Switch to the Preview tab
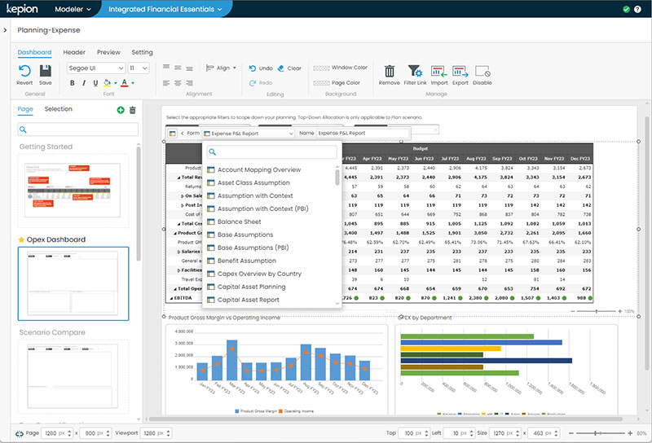 pyautogui.click(x=108, y=52)
